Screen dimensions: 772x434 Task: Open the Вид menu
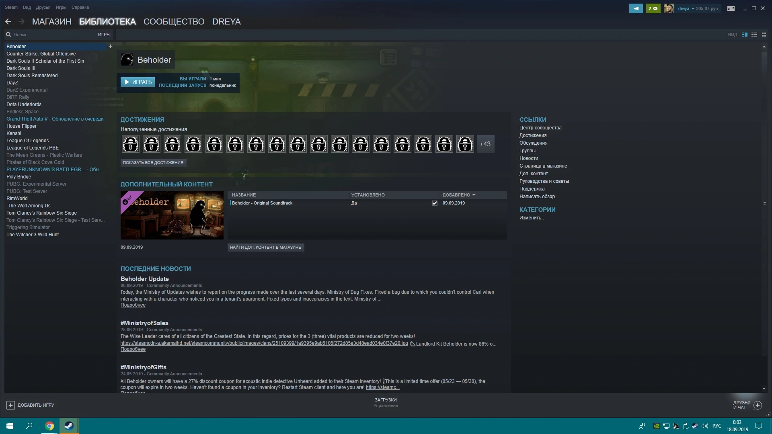pos(27,7)
